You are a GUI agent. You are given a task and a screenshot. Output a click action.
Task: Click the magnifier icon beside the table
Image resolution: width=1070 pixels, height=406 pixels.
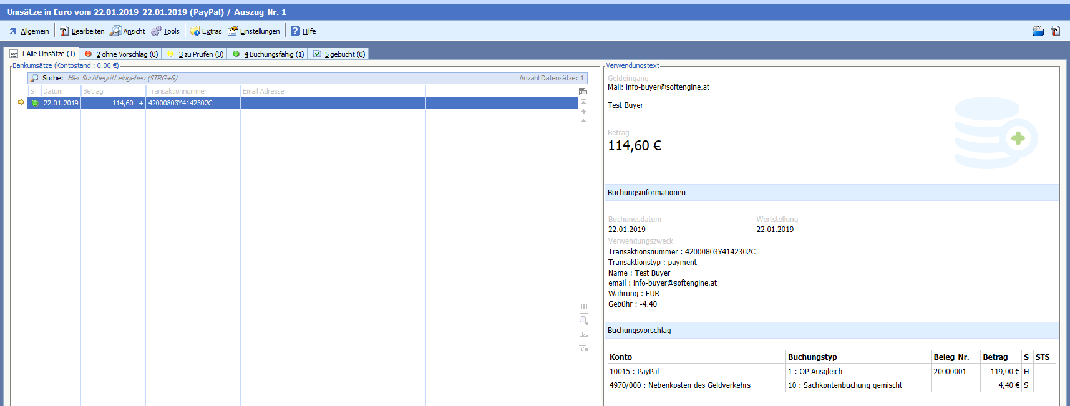(x=584, y=321)
